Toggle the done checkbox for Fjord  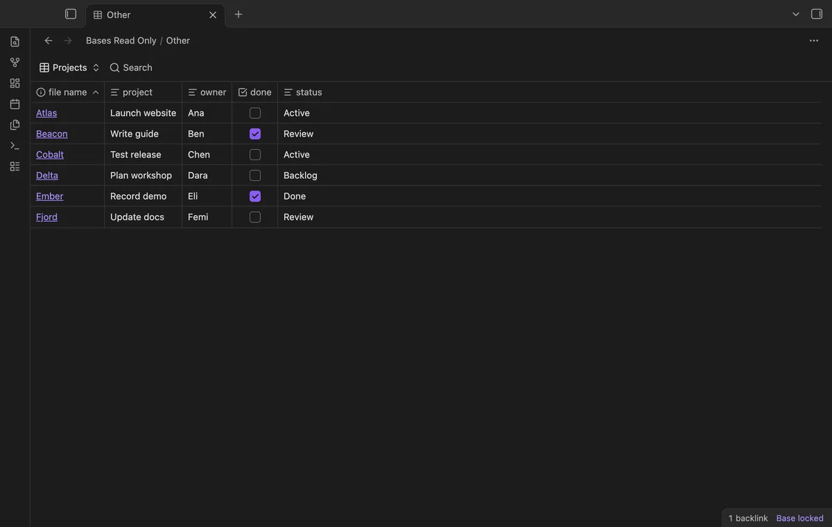tap(255, 217)
